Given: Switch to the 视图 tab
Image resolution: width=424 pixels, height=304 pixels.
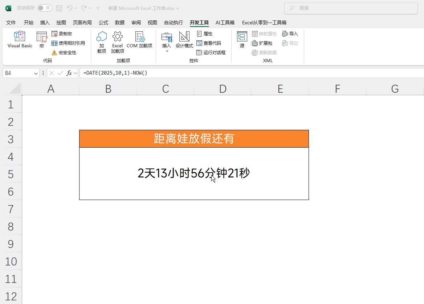Looking at the screenshot, I should 152,23.
